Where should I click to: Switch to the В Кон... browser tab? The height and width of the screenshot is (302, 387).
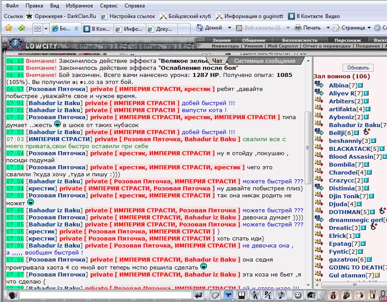[x=98, y=29]
